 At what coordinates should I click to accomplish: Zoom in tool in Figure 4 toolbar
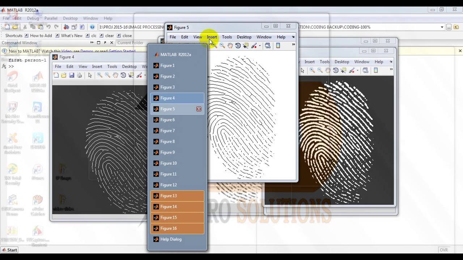coord(99,75)
